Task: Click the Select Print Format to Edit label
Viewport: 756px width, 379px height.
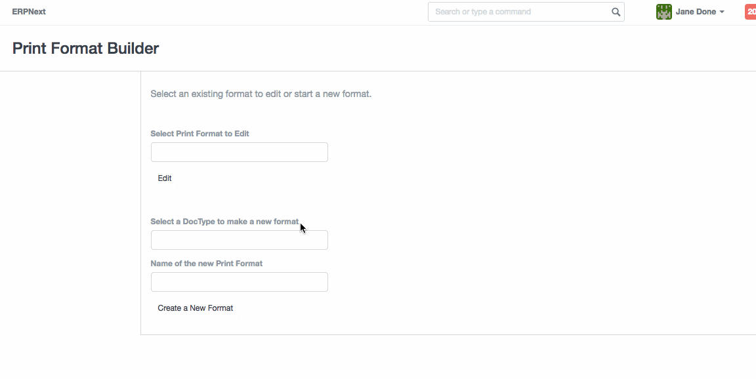Action: click(199, 134)
